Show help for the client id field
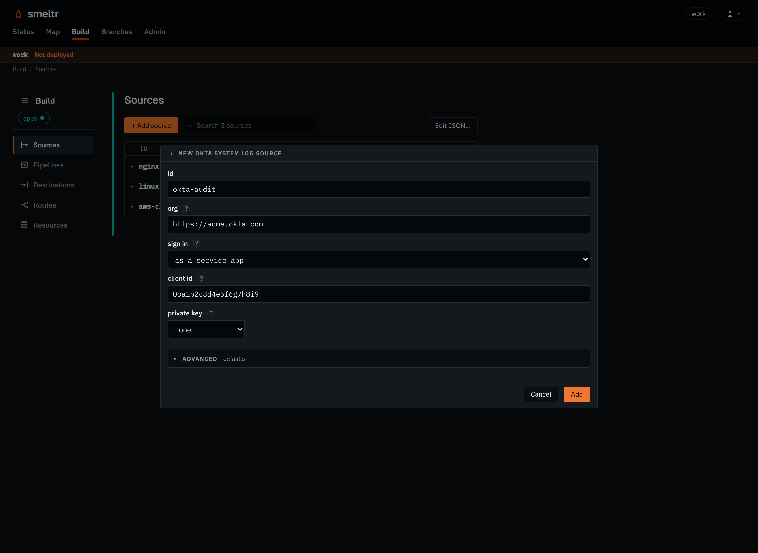Screen dimensions: 758x553 click(201, 279)
